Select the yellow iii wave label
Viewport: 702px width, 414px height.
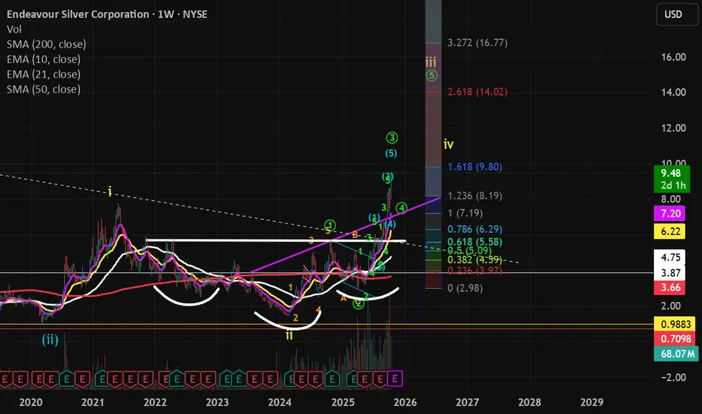point(431,62)
